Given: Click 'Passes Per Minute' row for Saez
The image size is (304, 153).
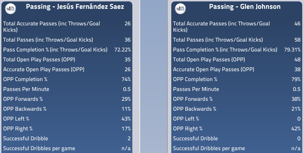Looking at the screenshot, I should [x=26, y=89].
